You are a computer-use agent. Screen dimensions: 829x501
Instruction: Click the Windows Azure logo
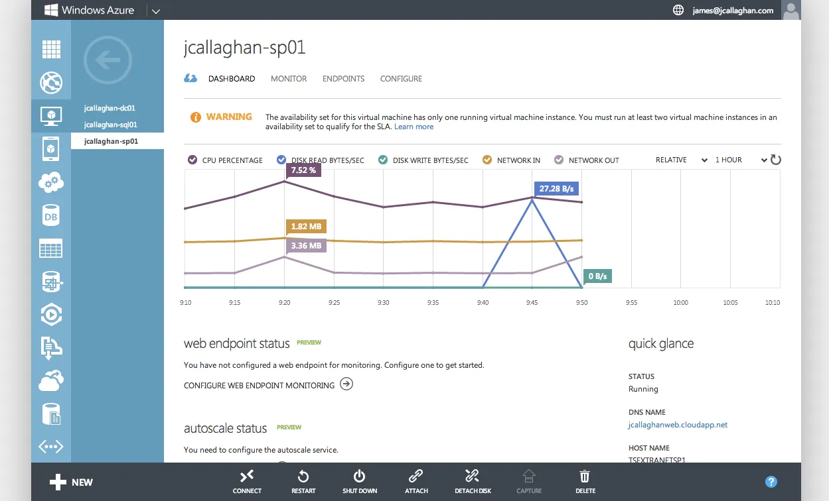pos(90,10)
